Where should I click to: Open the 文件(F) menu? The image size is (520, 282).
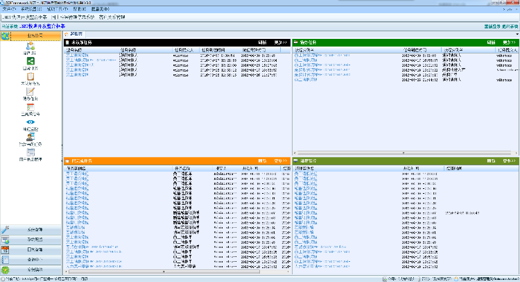pyautogui.click(x=9, y=9)
